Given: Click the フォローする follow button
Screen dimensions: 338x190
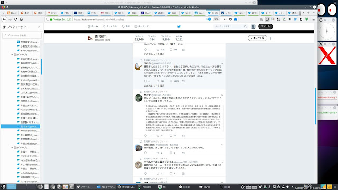Looking at the screenshot, I should tap(257, 38).
